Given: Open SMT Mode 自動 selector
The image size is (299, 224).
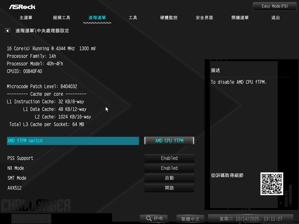Looking at the screenshot, I should 169,178.
